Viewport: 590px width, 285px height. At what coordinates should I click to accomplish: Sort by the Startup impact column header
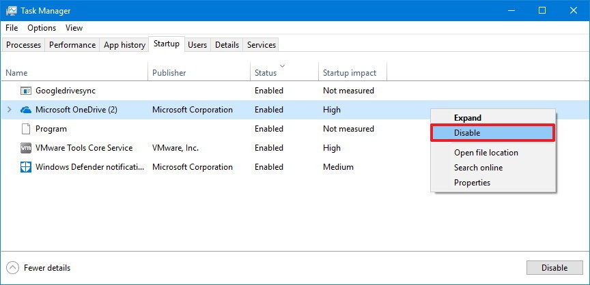[x=352, y=72]
